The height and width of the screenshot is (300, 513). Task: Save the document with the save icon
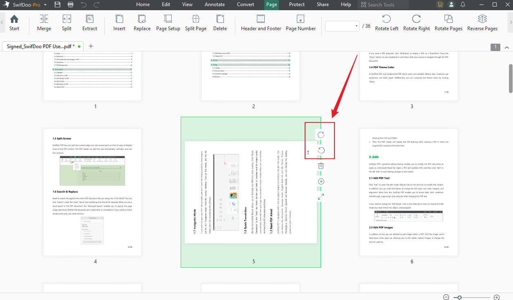[57, 4]
